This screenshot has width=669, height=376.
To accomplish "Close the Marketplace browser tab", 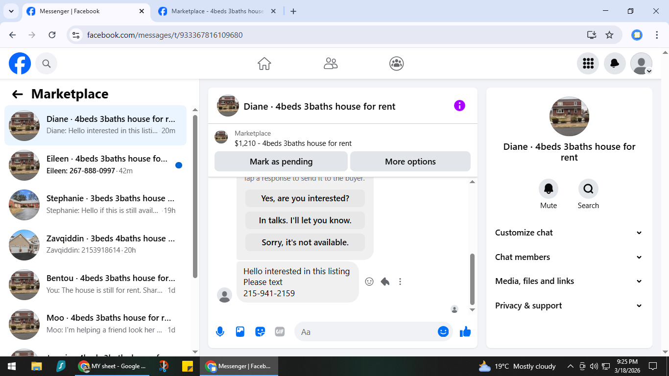I will point(273,11).
